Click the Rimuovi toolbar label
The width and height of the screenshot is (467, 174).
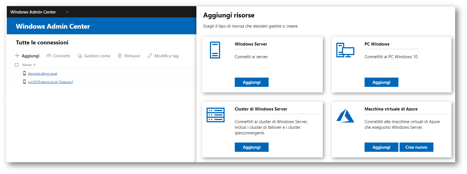(x=132, y=56)
